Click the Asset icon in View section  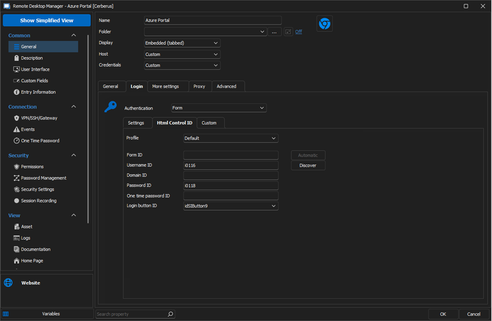17,226
